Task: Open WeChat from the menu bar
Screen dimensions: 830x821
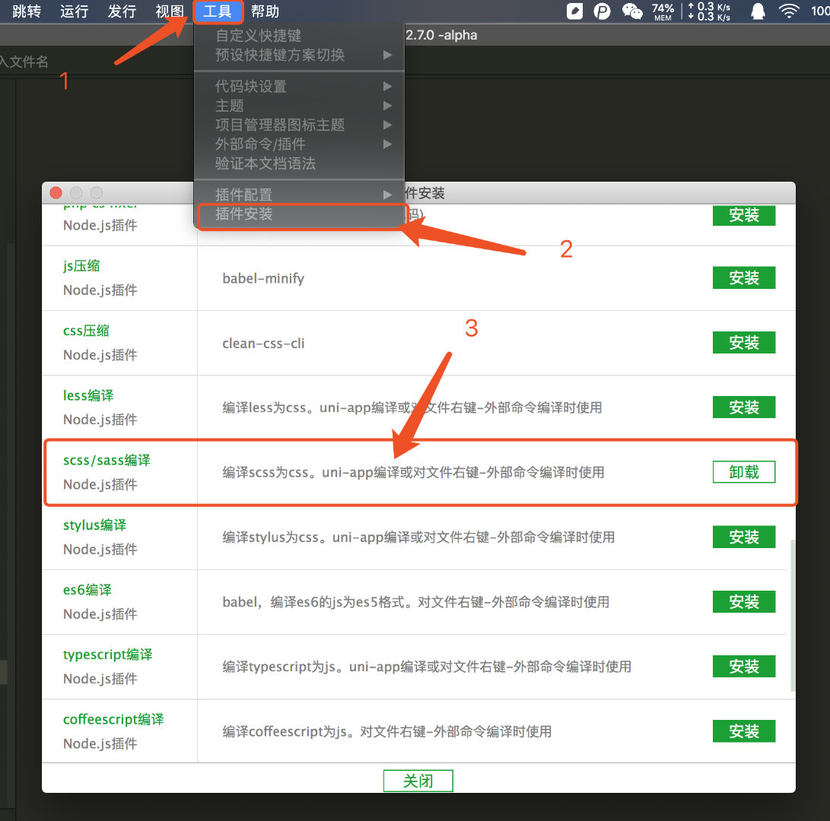Action: 631,11
